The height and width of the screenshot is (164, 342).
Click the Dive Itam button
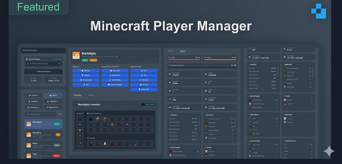click(115, 71)
